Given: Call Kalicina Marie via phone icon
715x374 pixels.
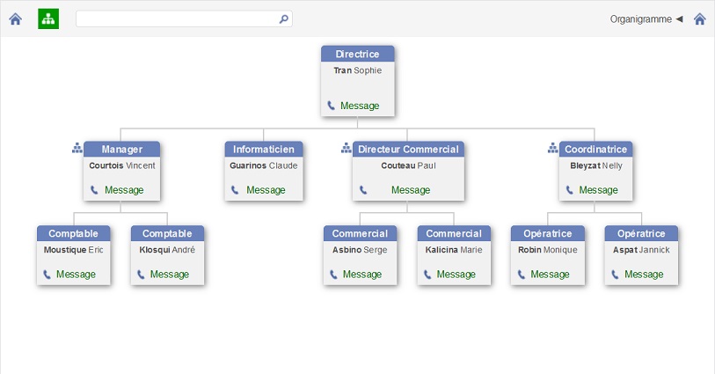Looking at the screenshot, I should pos(427,274).
